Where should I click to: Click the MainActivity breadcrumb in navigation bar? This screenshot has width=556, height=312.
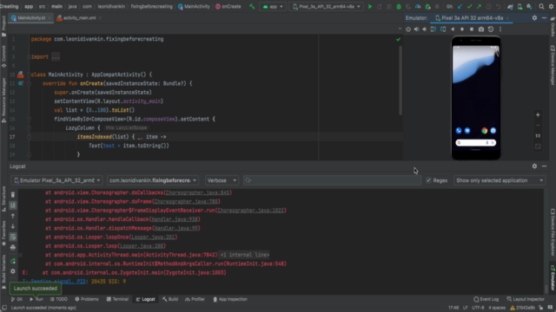tap(194, 6)
